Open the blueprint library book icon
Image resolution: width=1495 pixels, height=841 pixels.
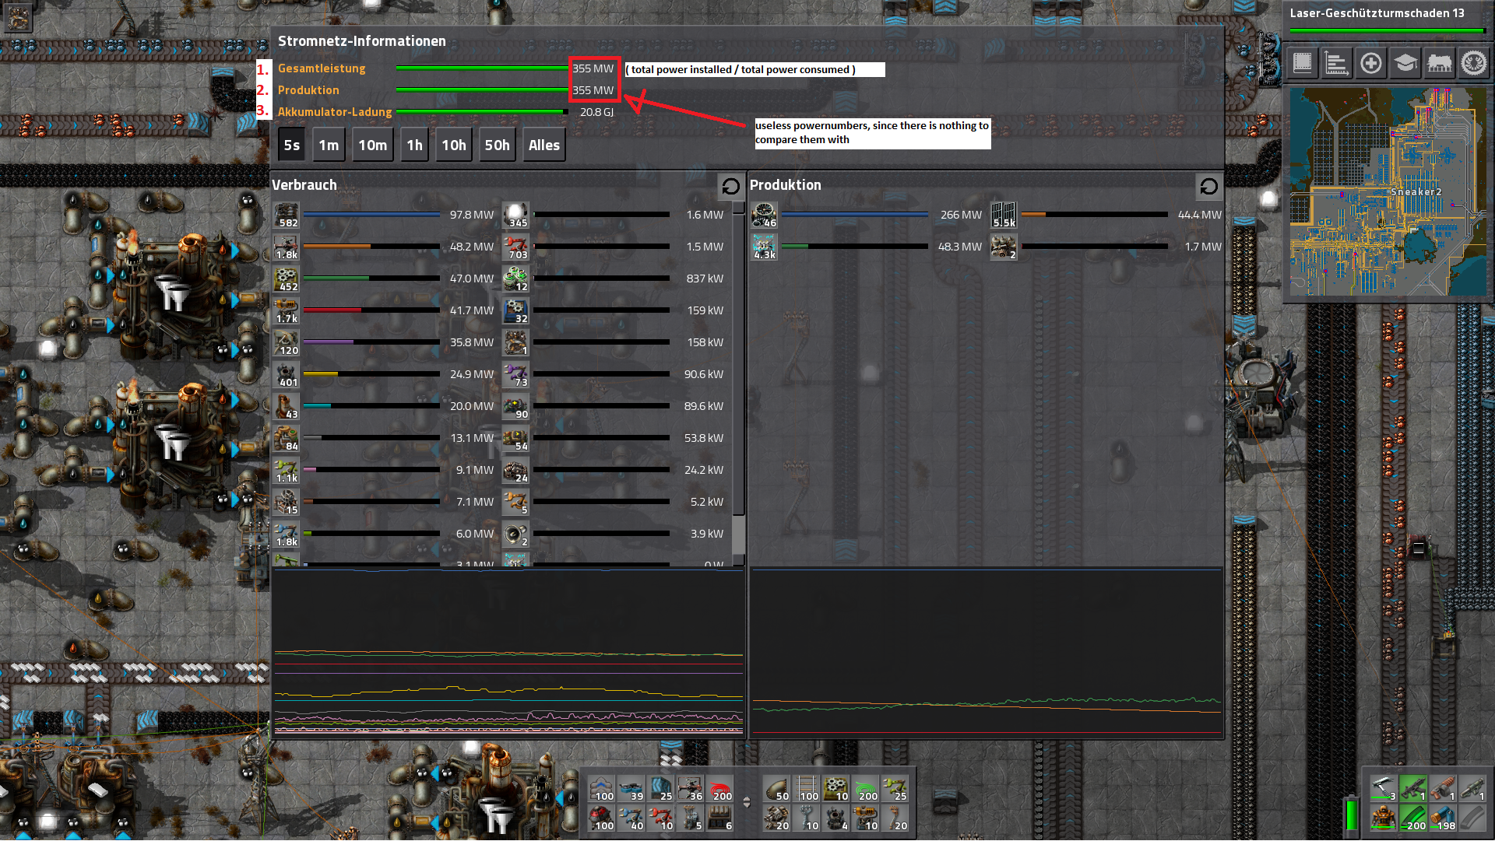pyautogui.click(x=1303, y=62)
